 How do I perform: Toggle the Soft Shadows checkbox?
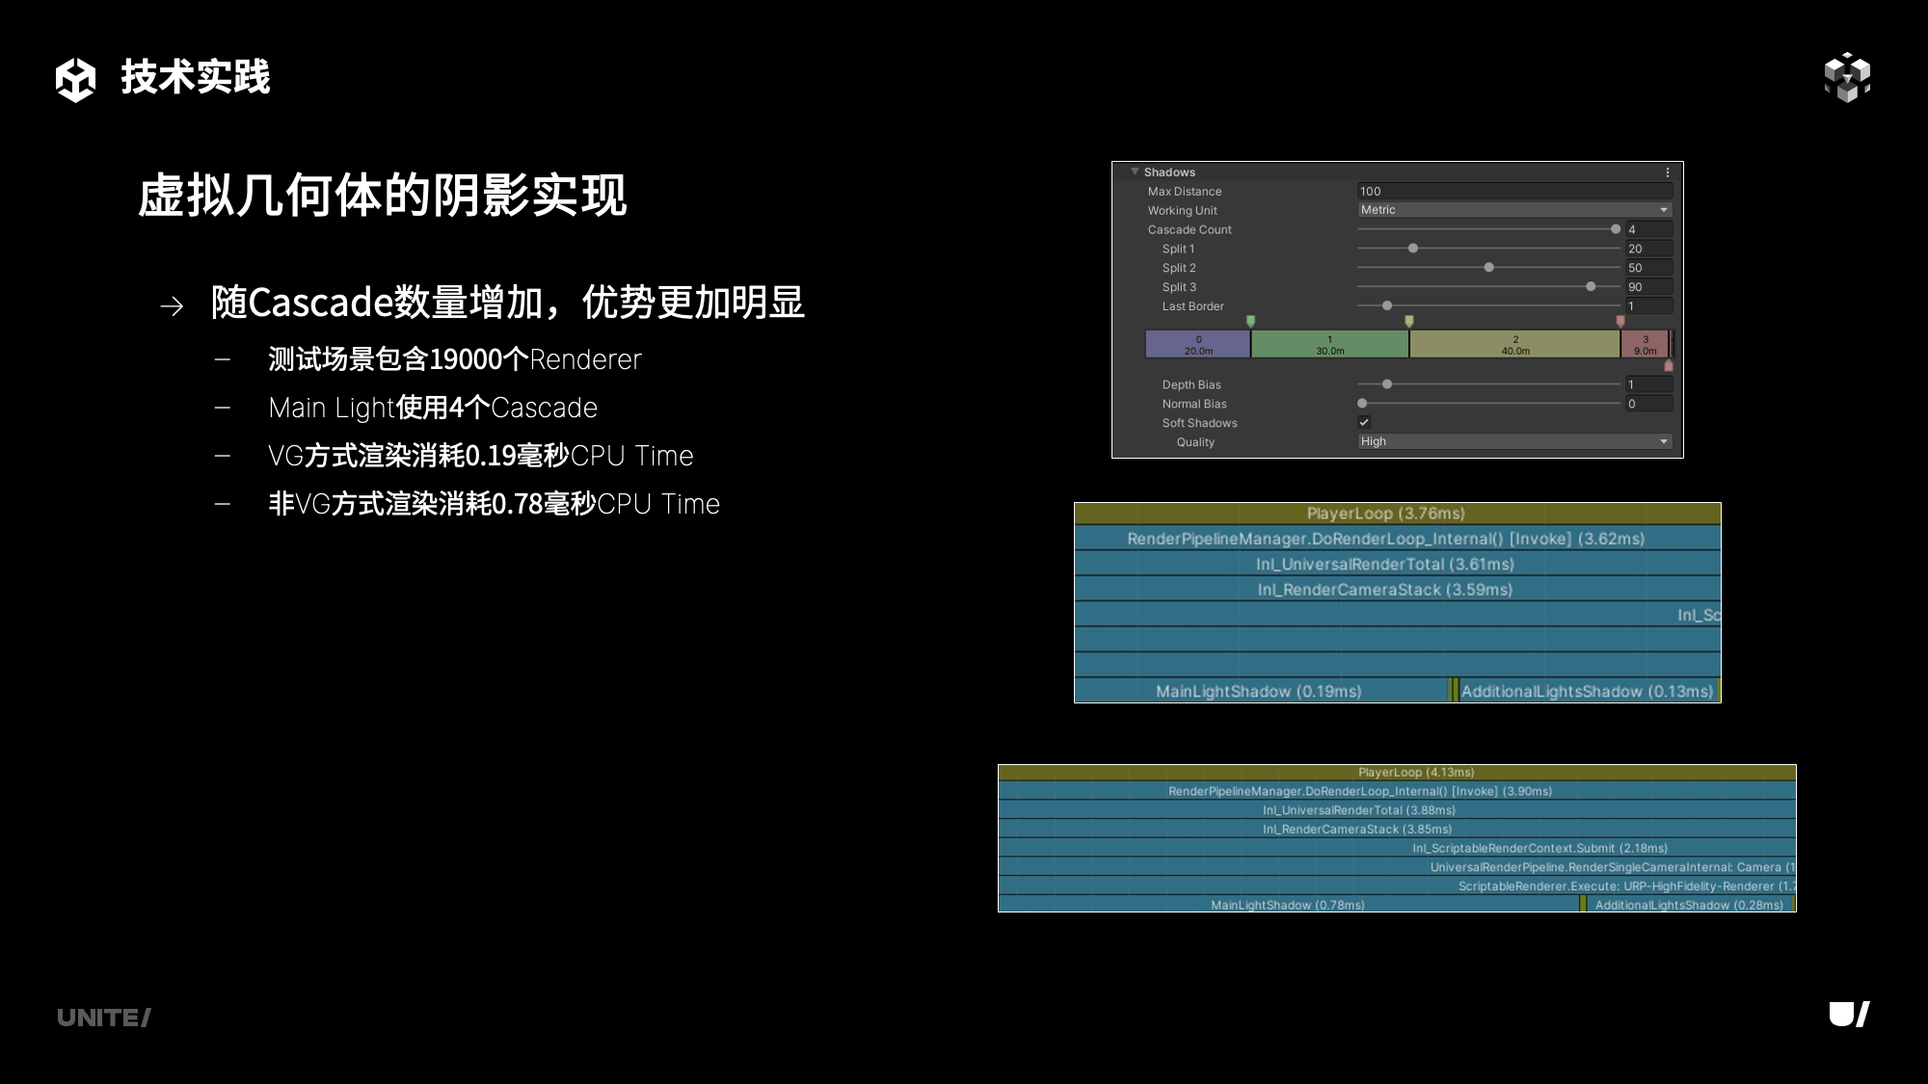(1364, 422)
